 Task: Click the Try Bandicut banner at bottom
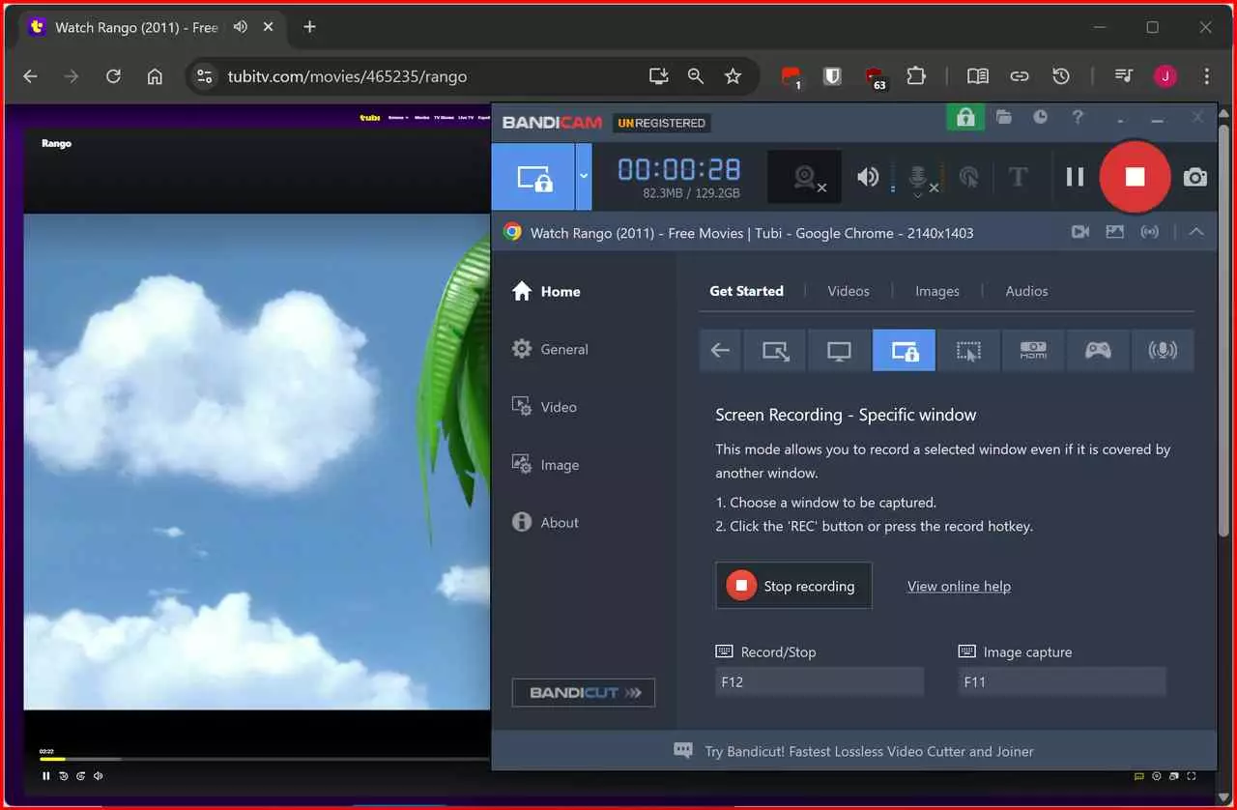coord(854,751)
